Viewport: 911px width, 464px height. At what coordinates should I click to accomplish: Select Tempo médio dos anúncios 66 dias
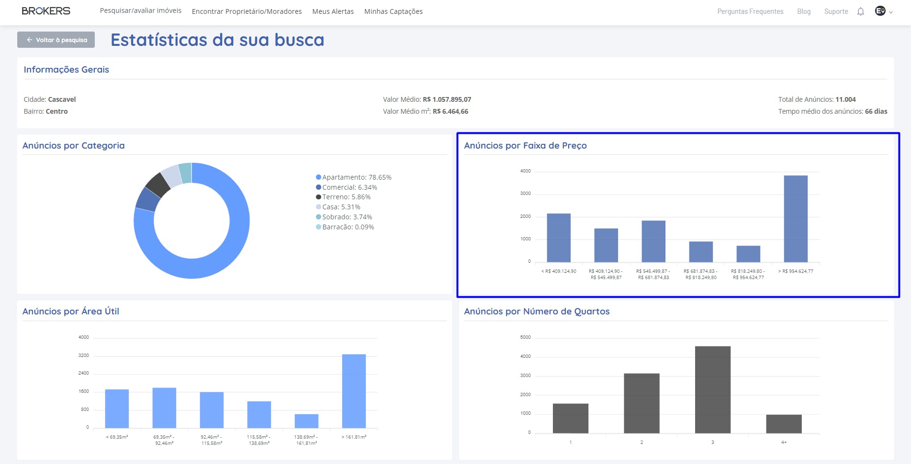click(832, 111)
